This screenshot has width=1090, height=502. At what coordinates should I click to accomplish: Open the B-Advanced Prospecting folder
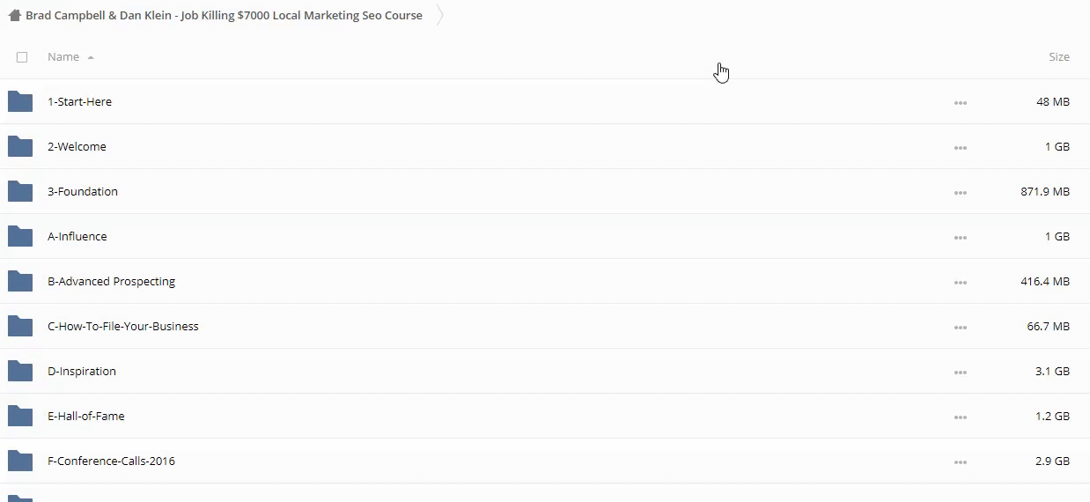pyautogui.click(x=111, y=282)
